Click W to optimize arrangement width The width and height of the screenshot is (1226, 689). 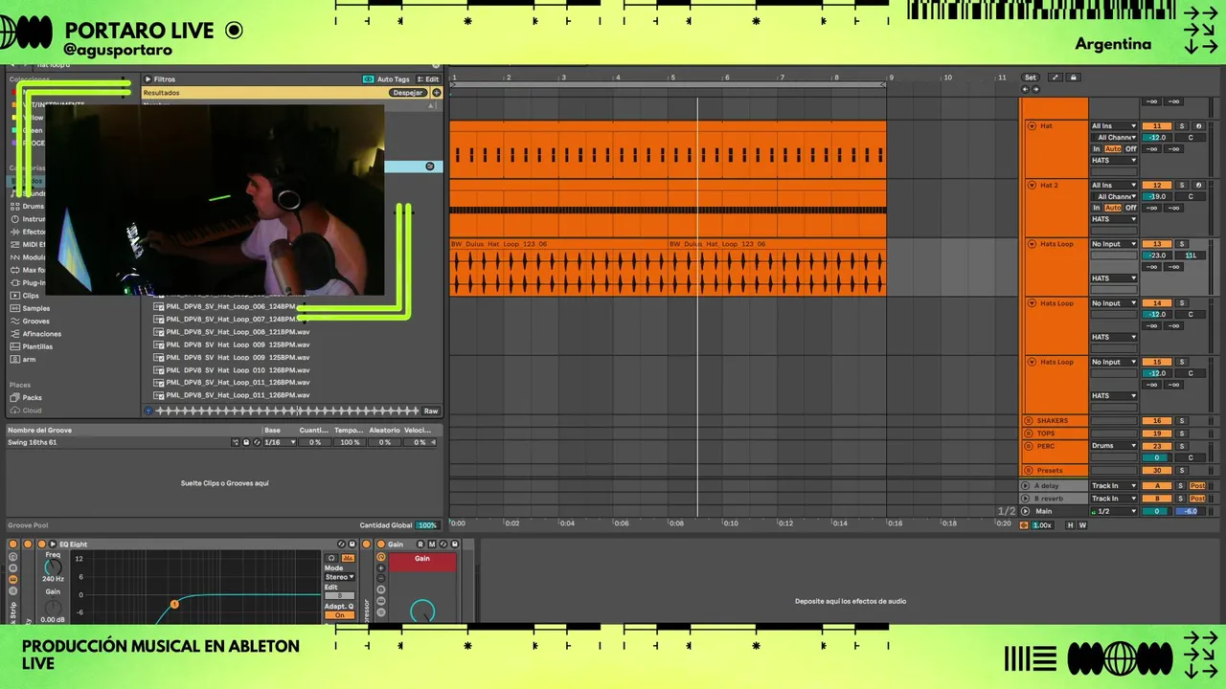1083,525
